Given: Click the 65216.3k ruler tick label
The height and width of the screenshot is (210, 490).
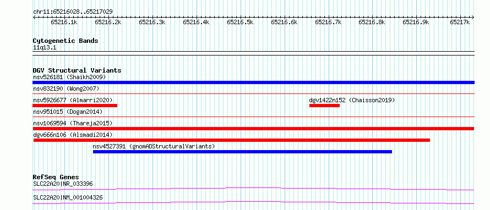Looking at the screenshot, I should click(x=152, y=23).
